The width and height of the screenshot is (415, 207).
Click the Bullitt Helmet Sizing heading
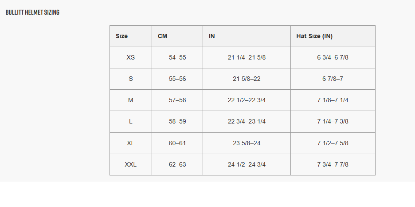click(x=32, y=12)
